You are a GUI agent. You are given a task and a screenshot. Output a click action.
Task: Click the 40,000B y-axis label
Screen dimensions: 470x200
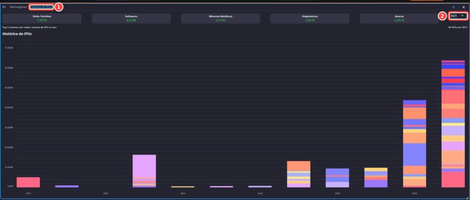tap(9, 107)
